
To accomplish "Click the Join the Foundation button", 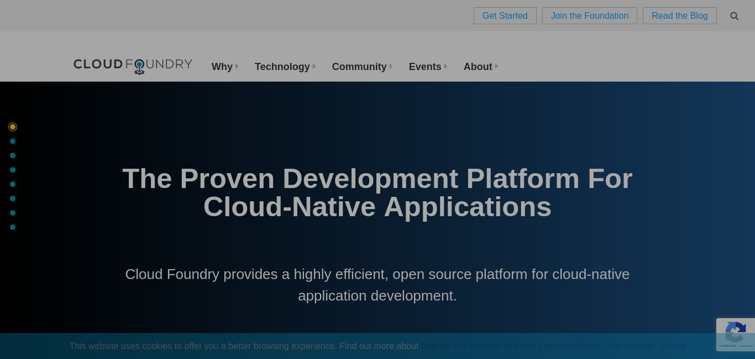I will point(590,16).
